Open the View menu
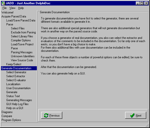The width and height of the screenshot is (150, 128). 12,8
